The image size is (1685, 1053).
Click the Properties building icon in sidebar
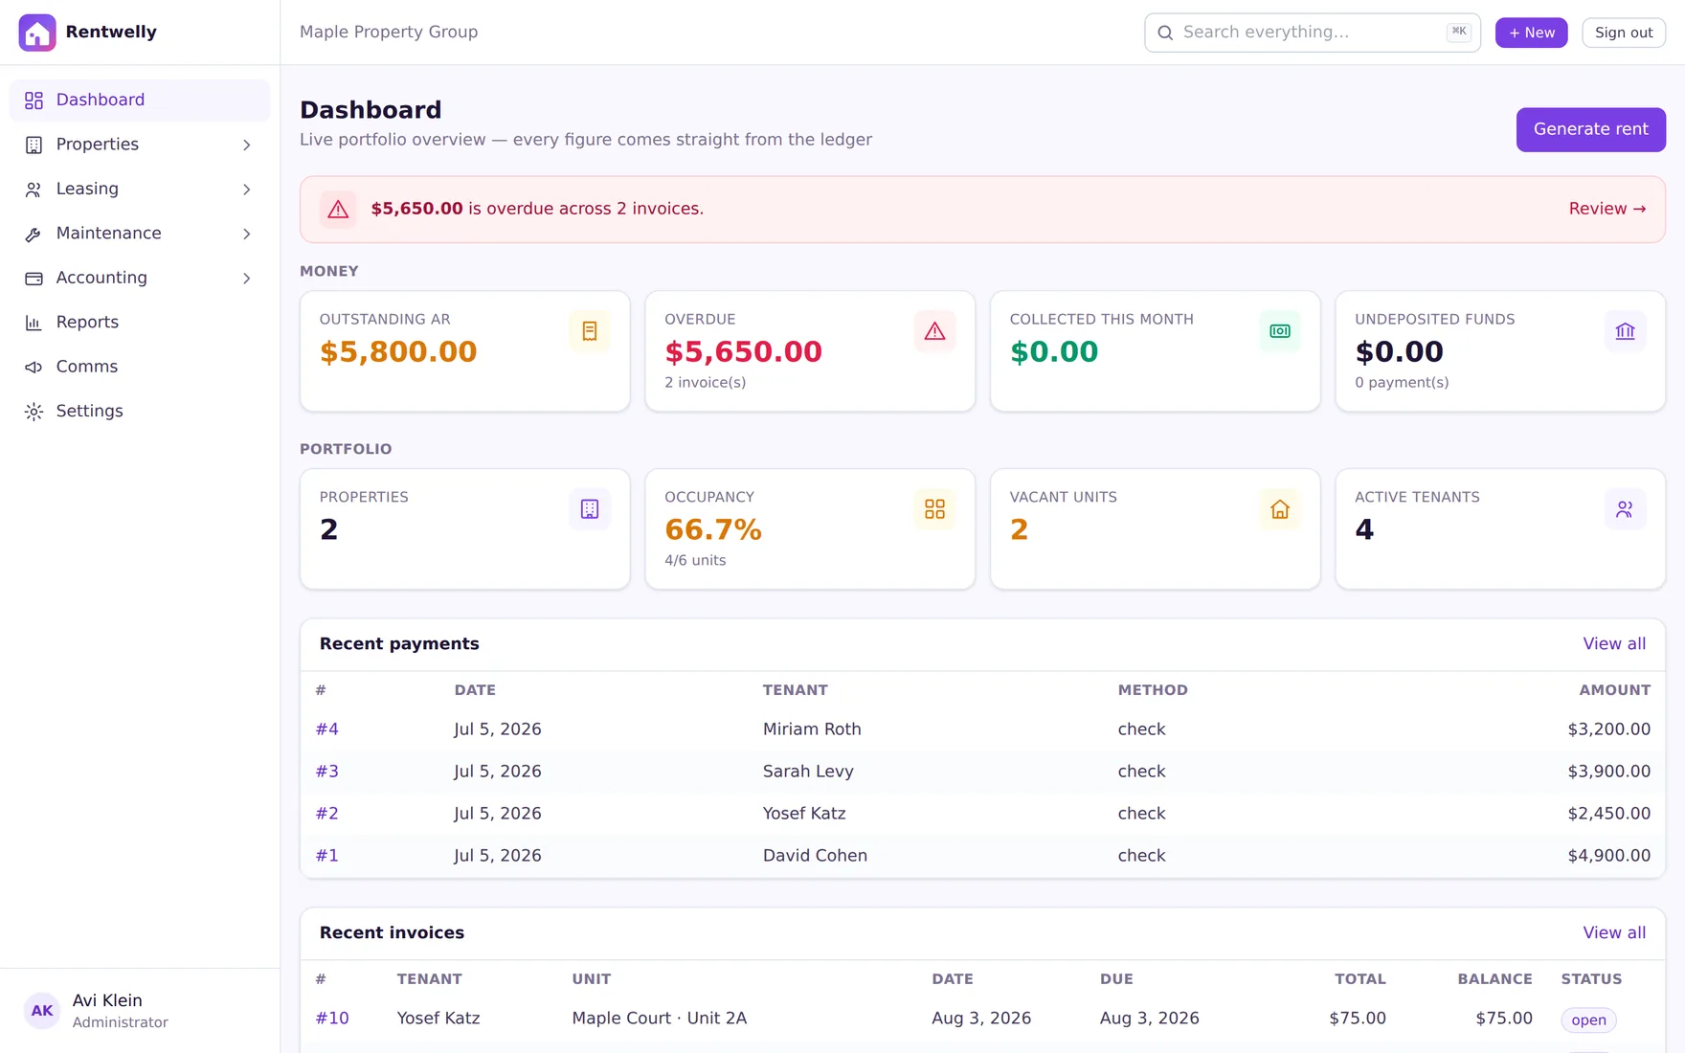pyautogui.click(x=34, y=145)
